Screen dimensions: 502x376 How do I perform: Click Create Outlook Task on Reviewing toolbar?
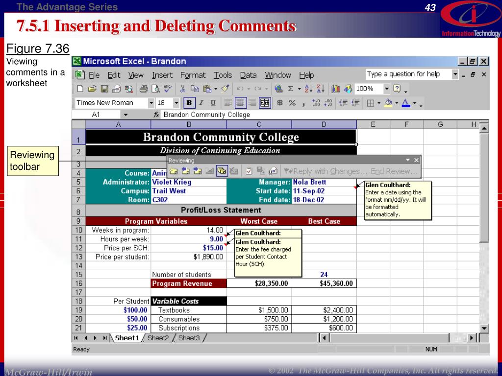[x=249, y=171]
